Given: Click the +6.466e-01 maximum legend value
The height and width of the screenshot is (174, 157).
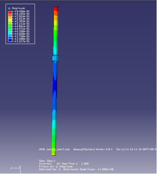Looking at the screenshot, I should 22,11.
